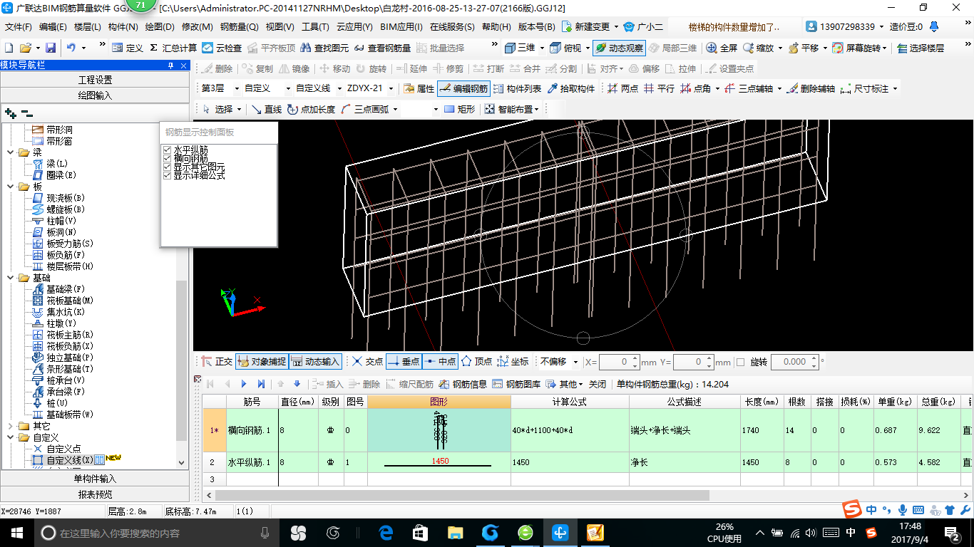The height and width of the screenshot is (547, 974).
Task: Check the 旋转 rotate checkbox
Action: 740,362
